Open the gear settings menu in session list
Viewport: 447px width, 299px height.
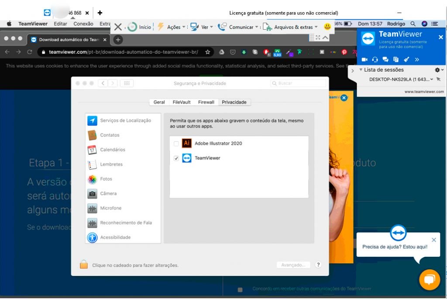pyautogui.click(x=437, y=70)
